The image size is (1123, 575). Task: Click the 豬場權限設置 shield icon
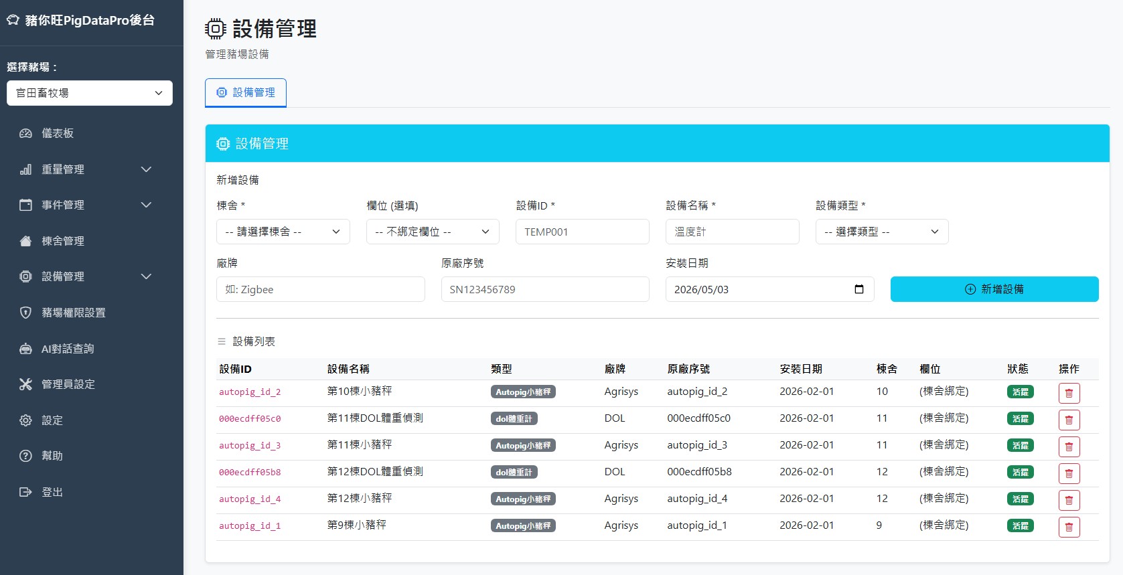[x=25, y=313]
